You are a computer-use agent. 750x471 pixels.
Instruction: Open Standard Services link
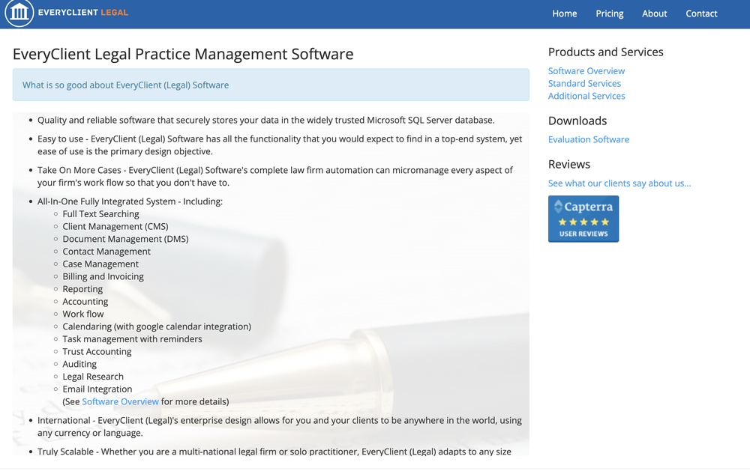click(584, 84)
